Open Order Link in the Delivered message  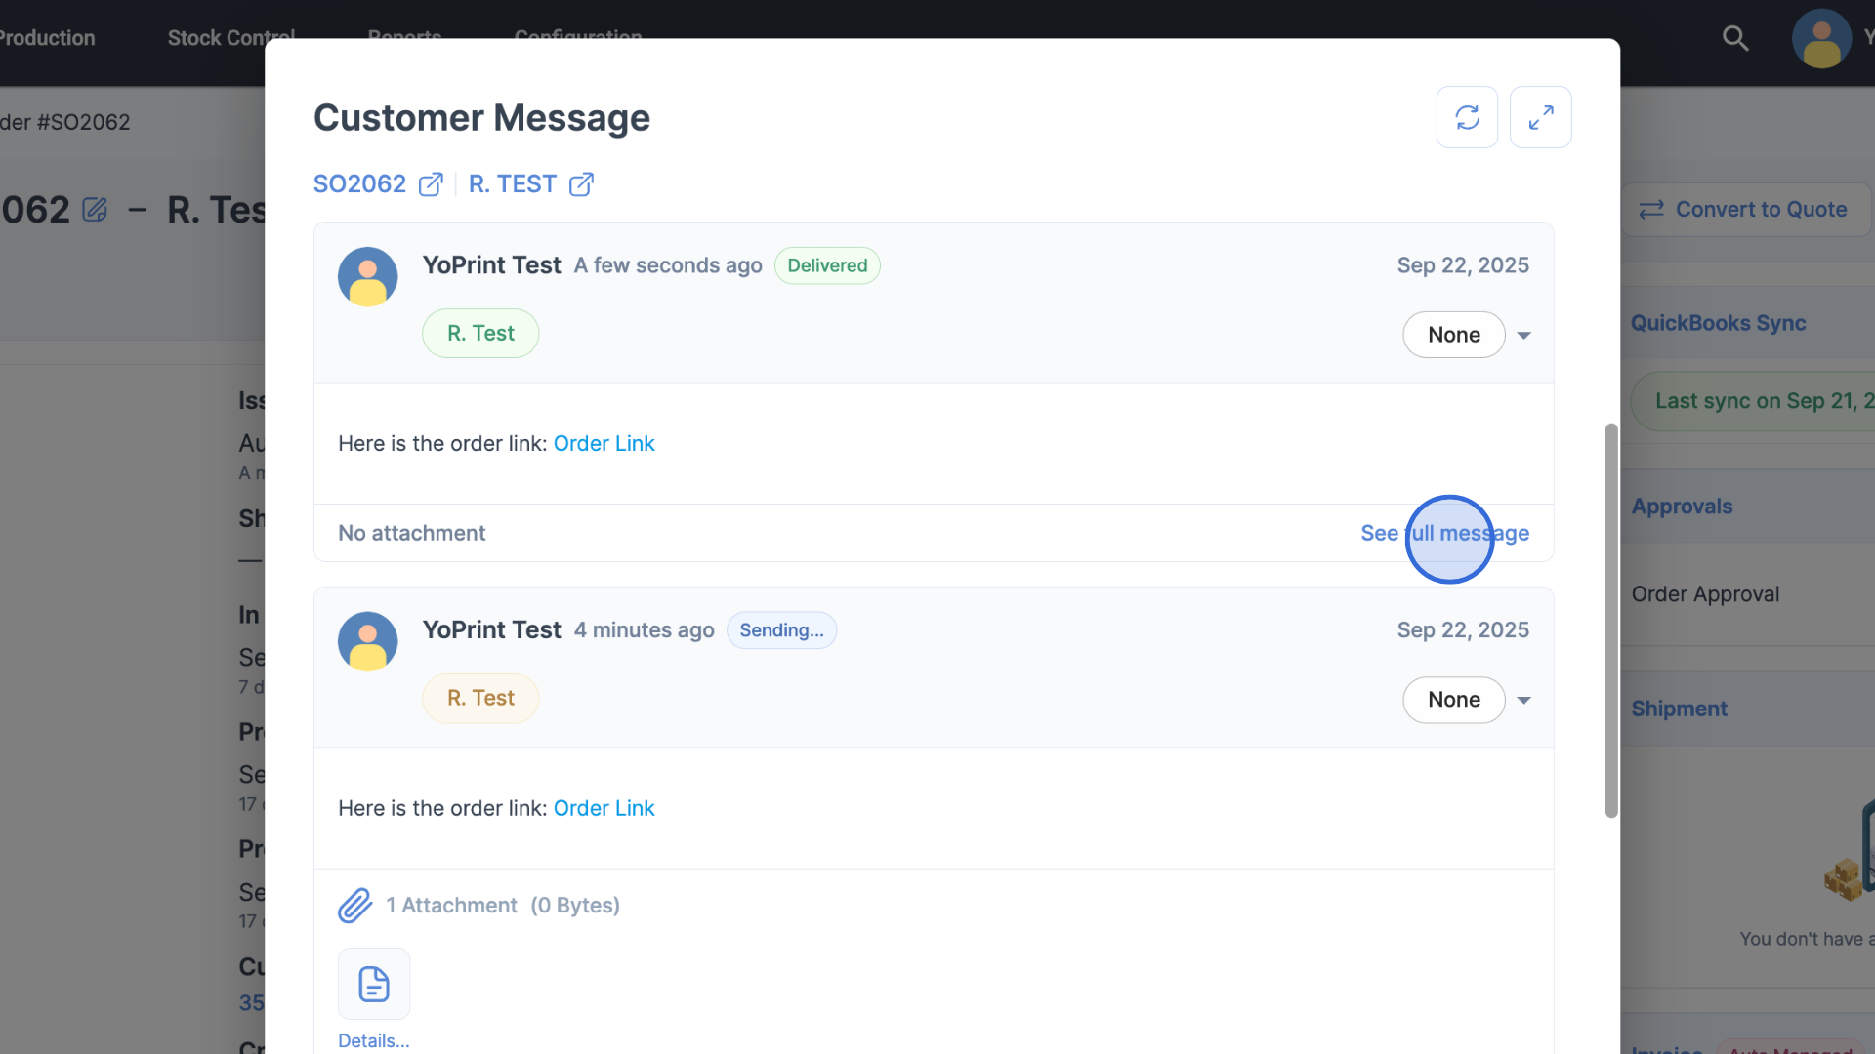pyautogui.click(x=604, y=443)
